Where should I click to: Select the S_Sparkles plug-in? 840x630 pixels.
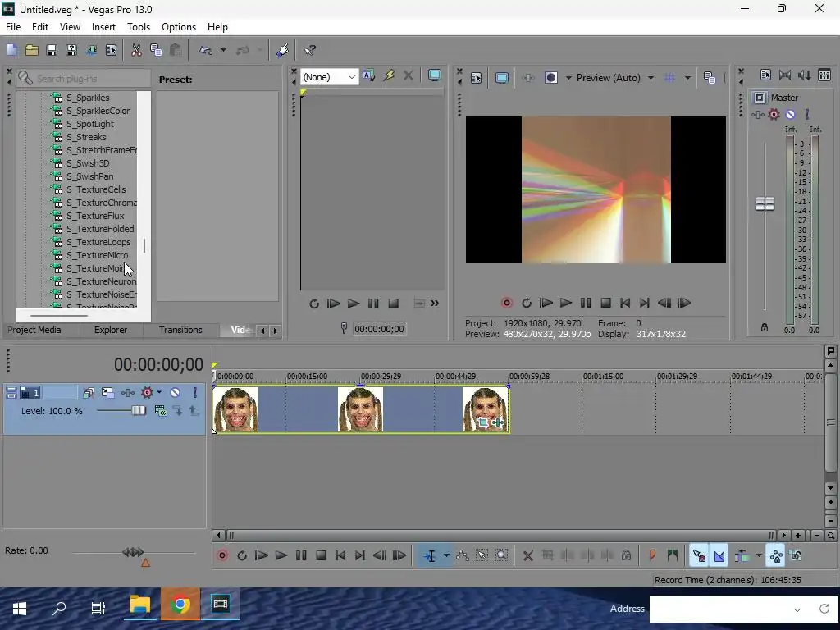click(x=88, y=98)
